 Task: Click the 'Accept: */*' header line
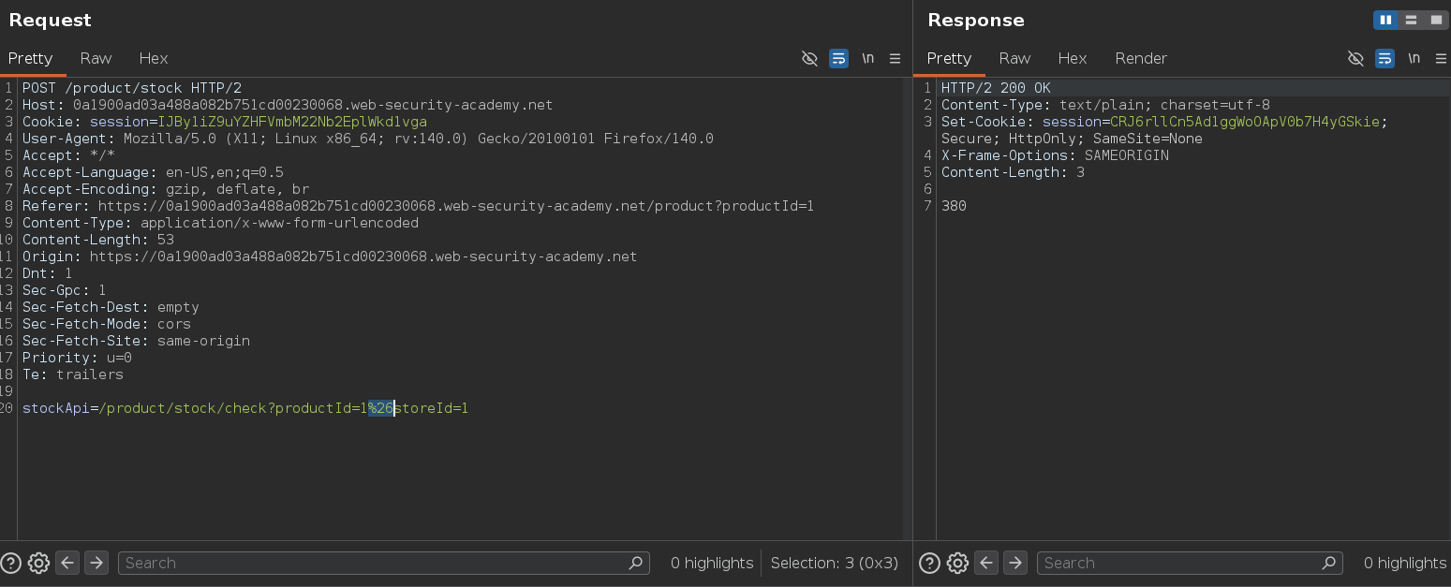click(x=68, y=155)
